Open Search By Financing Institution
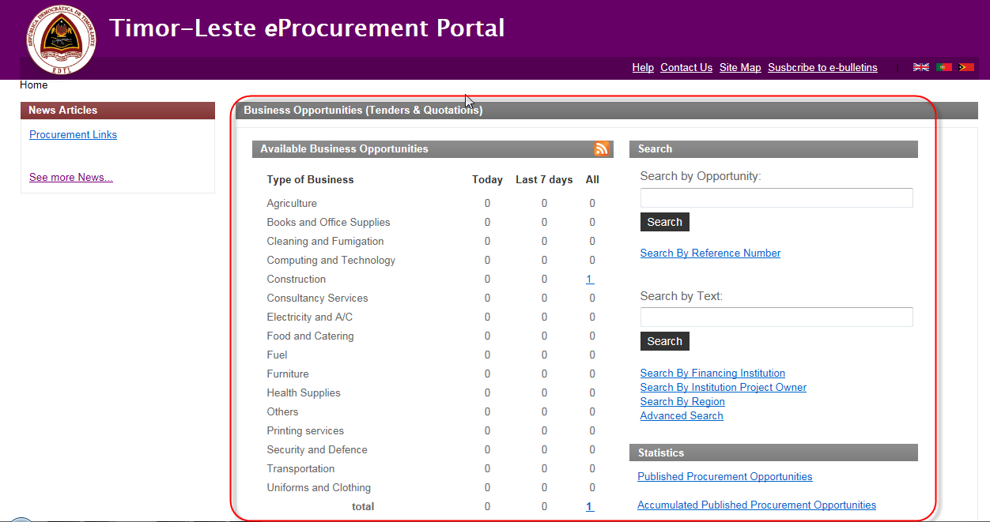990x522 pixels. pos(712,374)
